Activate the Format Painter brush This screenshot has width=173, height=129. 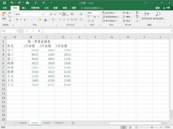coord(10,21)
